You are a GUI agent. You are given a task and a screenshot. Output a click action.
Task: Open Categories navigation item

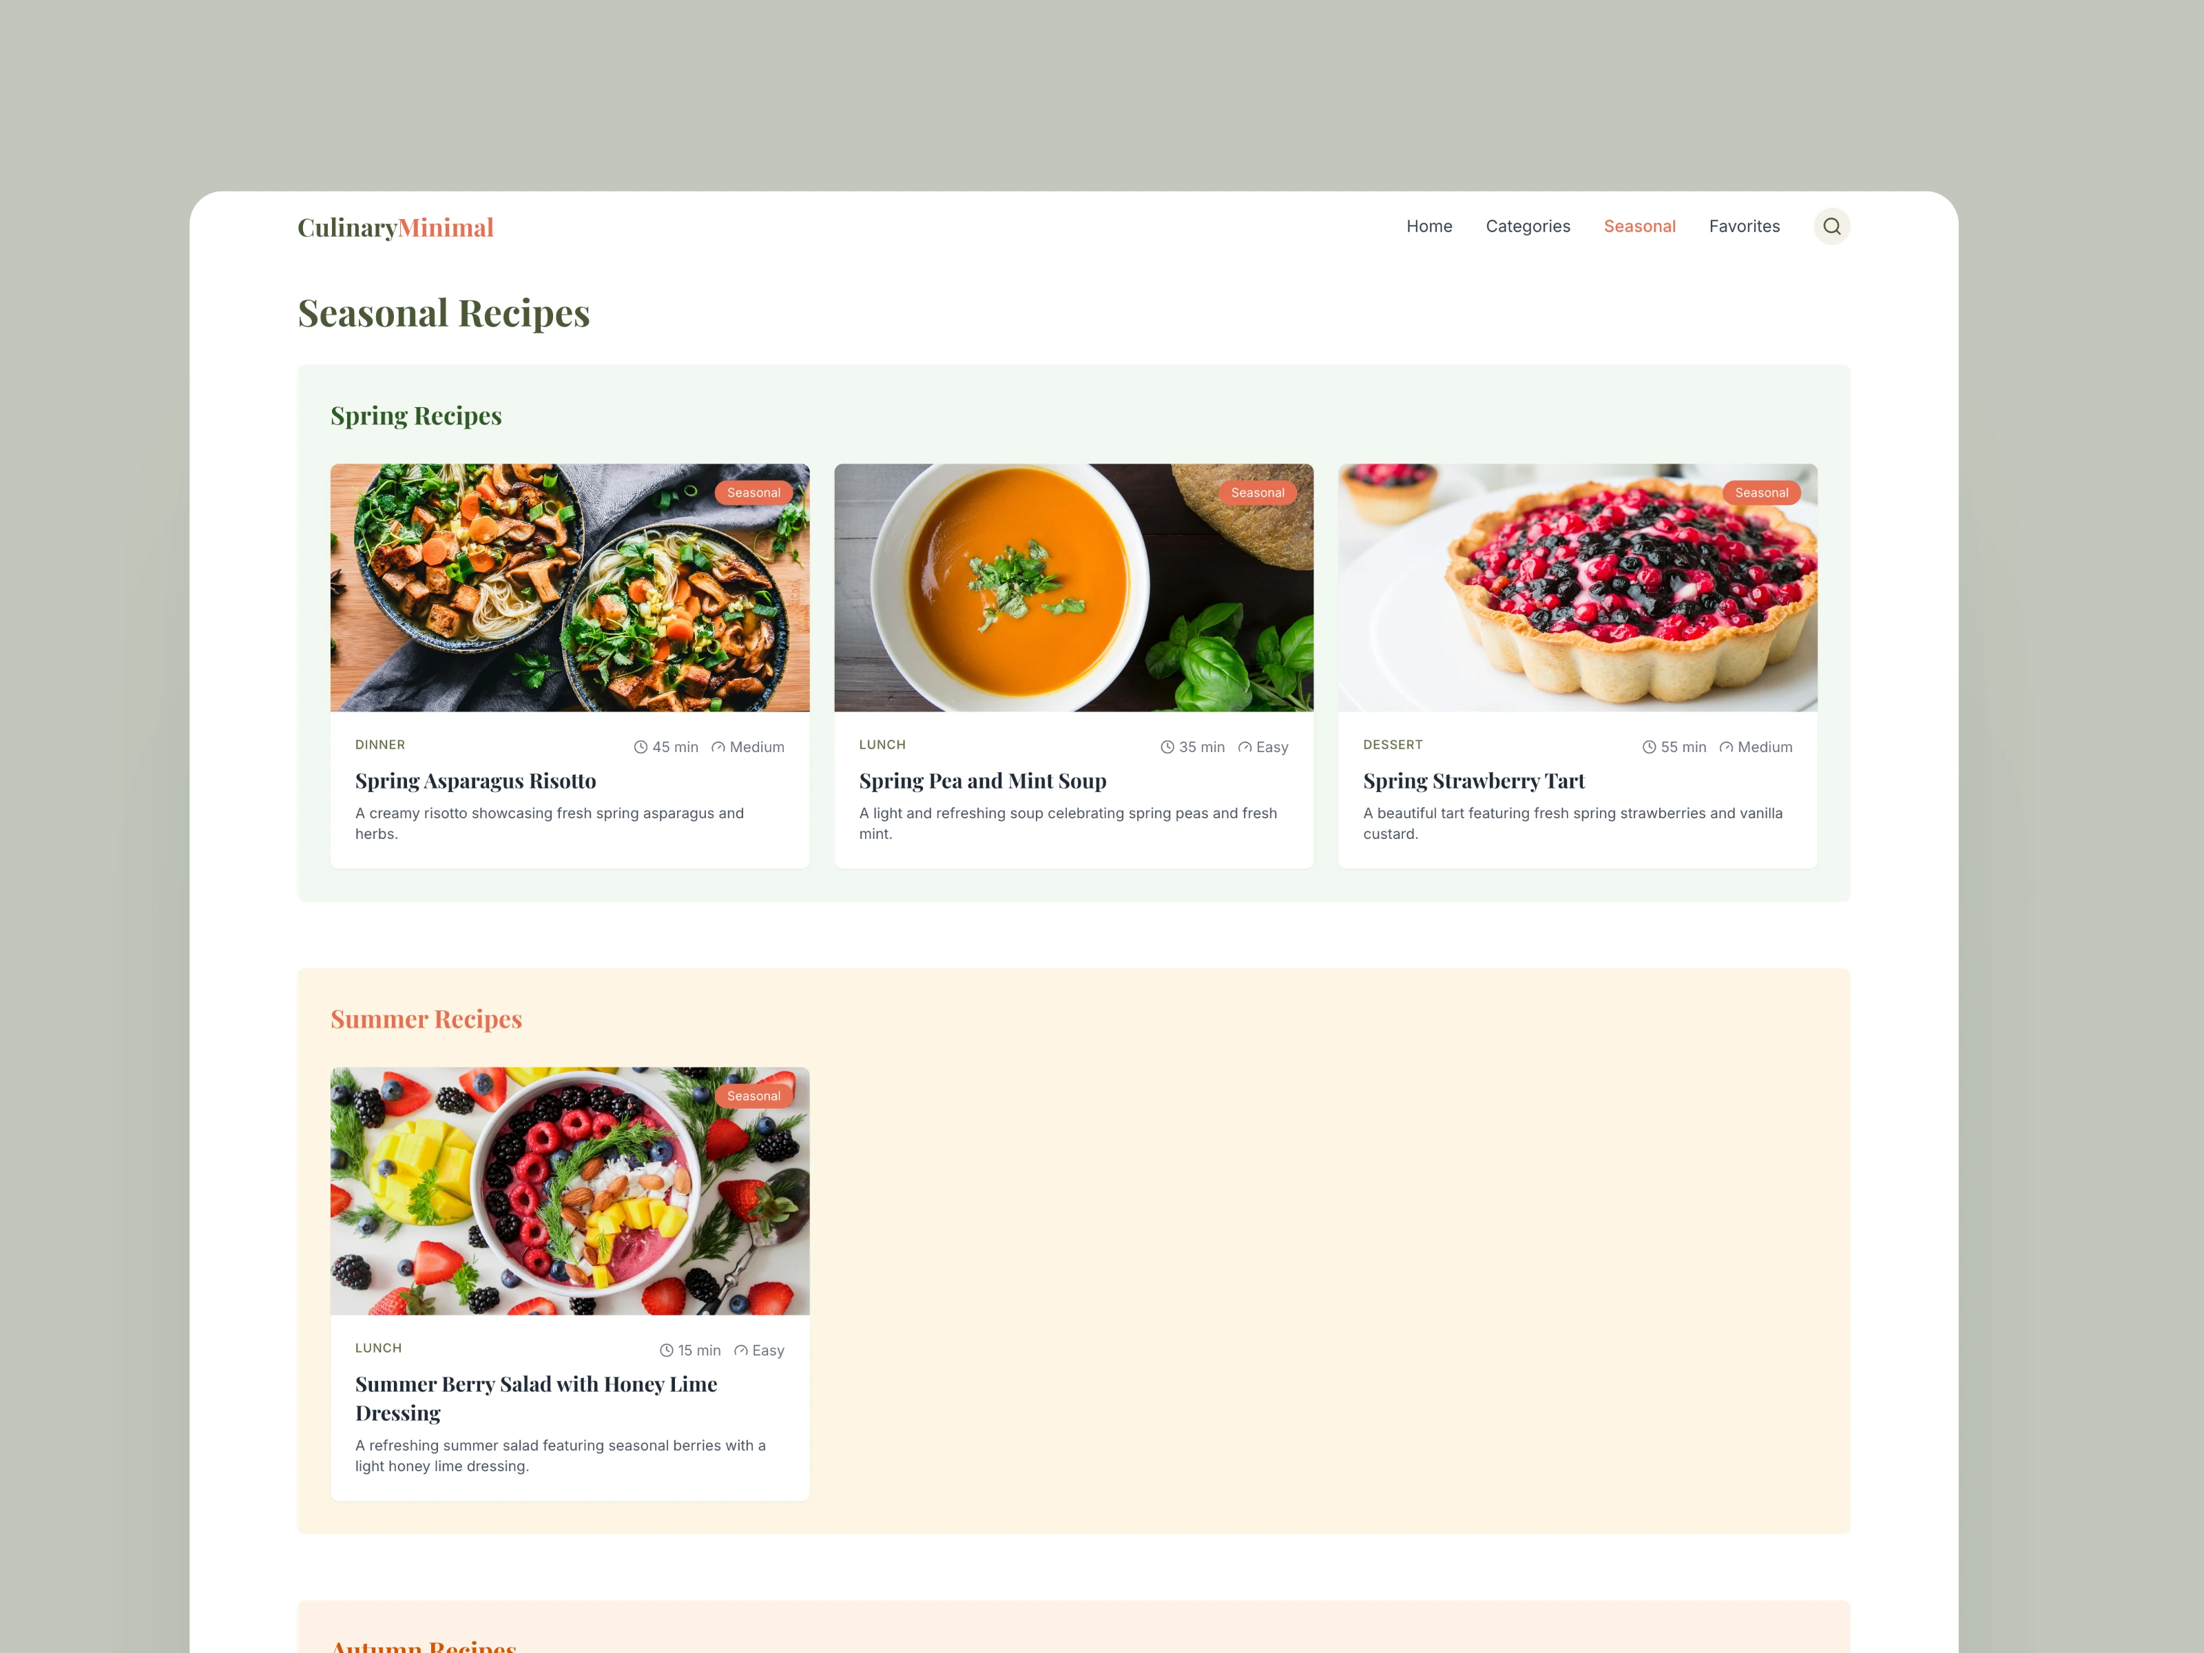coord(1528,226)
